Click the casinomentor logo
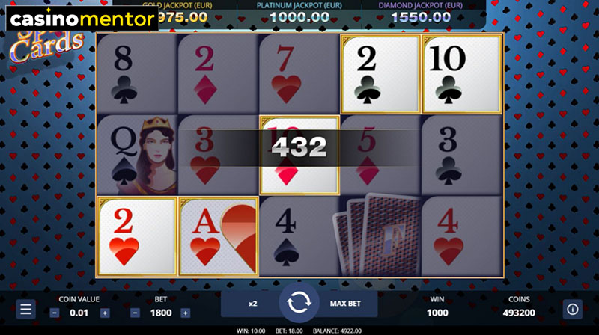Image resolution: width=599 pixels, height=335 pixels. 82,19
